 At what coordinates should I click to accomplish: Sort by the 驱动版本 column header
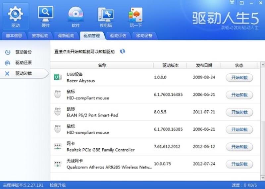170,65
